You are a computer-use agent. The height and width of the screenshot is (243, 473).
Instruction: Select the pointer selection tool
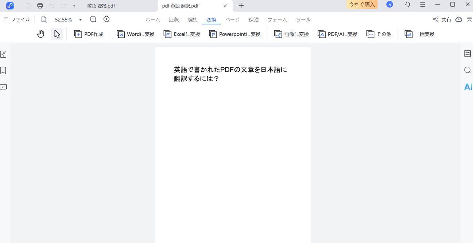(x=57, y=34)
